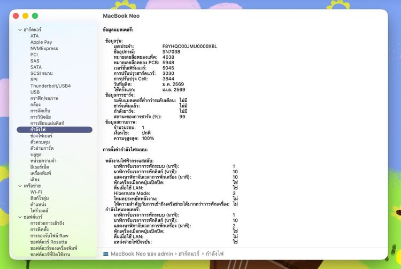401x269 pixels.
Task: Click the พลังงานไฟฟ้ากระแสสลับ subheading
Action: coord(129,161)
